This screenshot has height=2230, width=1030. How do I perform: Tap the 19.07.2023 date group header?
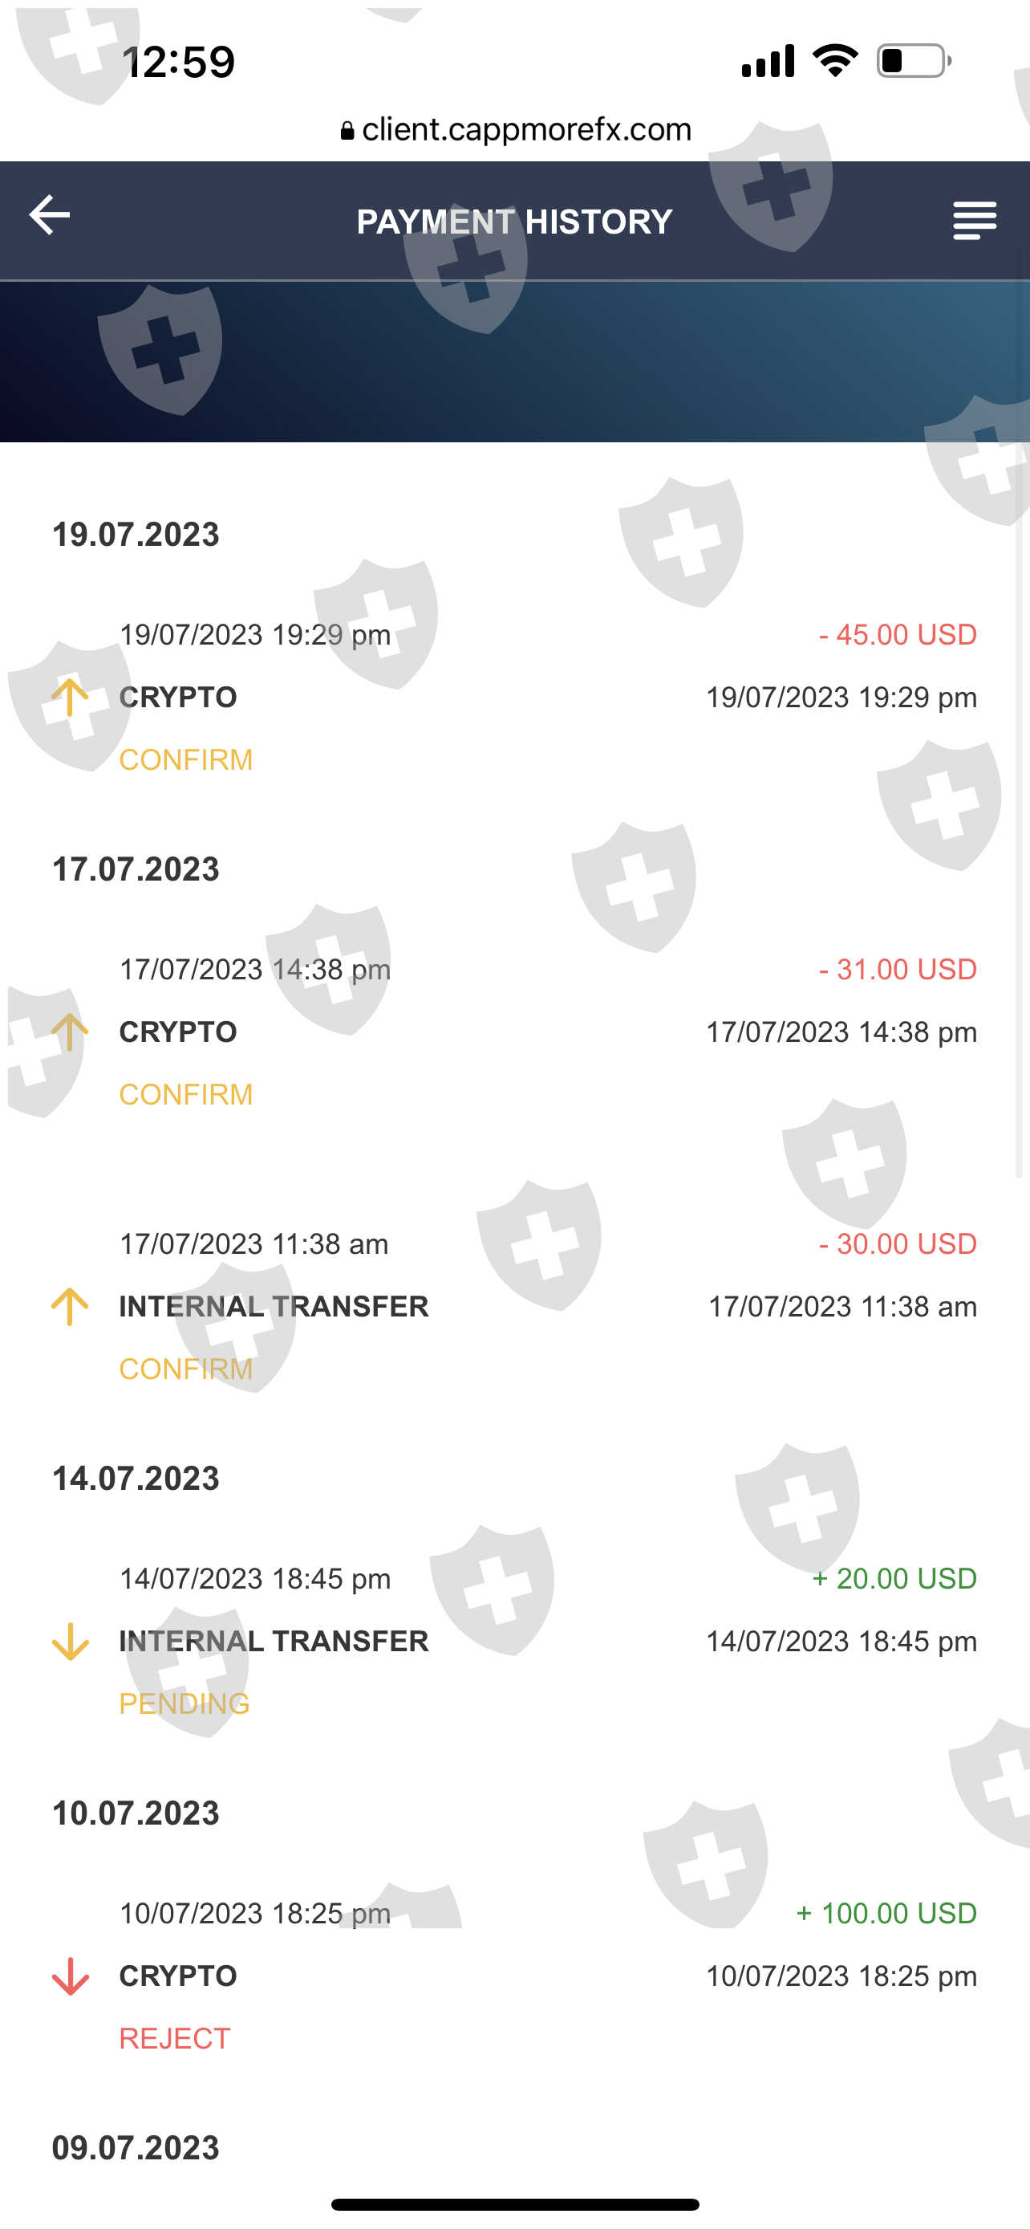136,535
